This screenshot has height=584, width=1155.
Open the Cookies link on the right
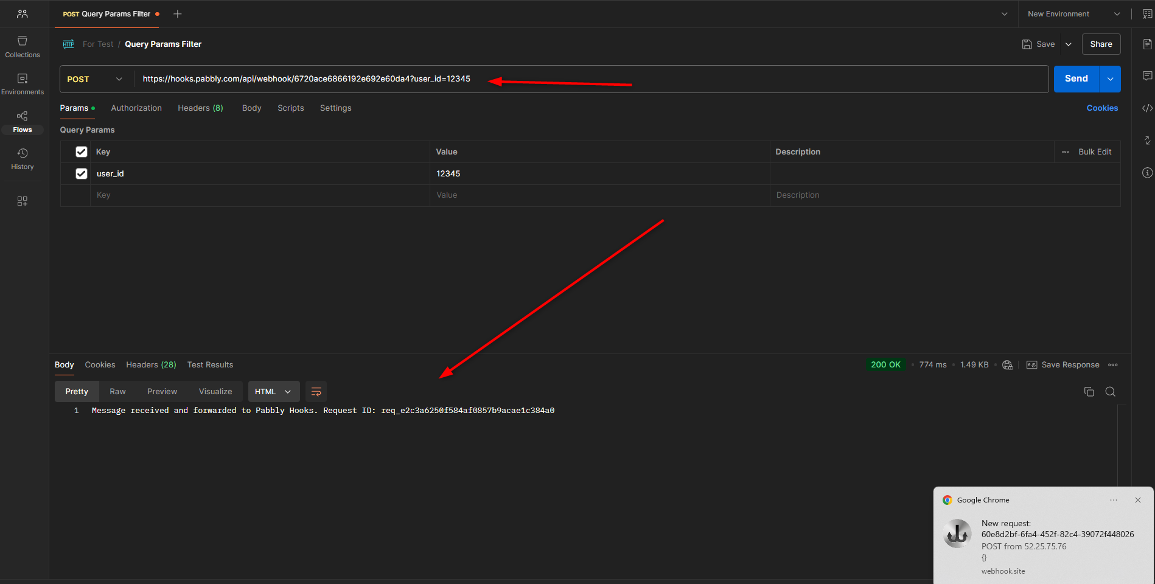1103,108
